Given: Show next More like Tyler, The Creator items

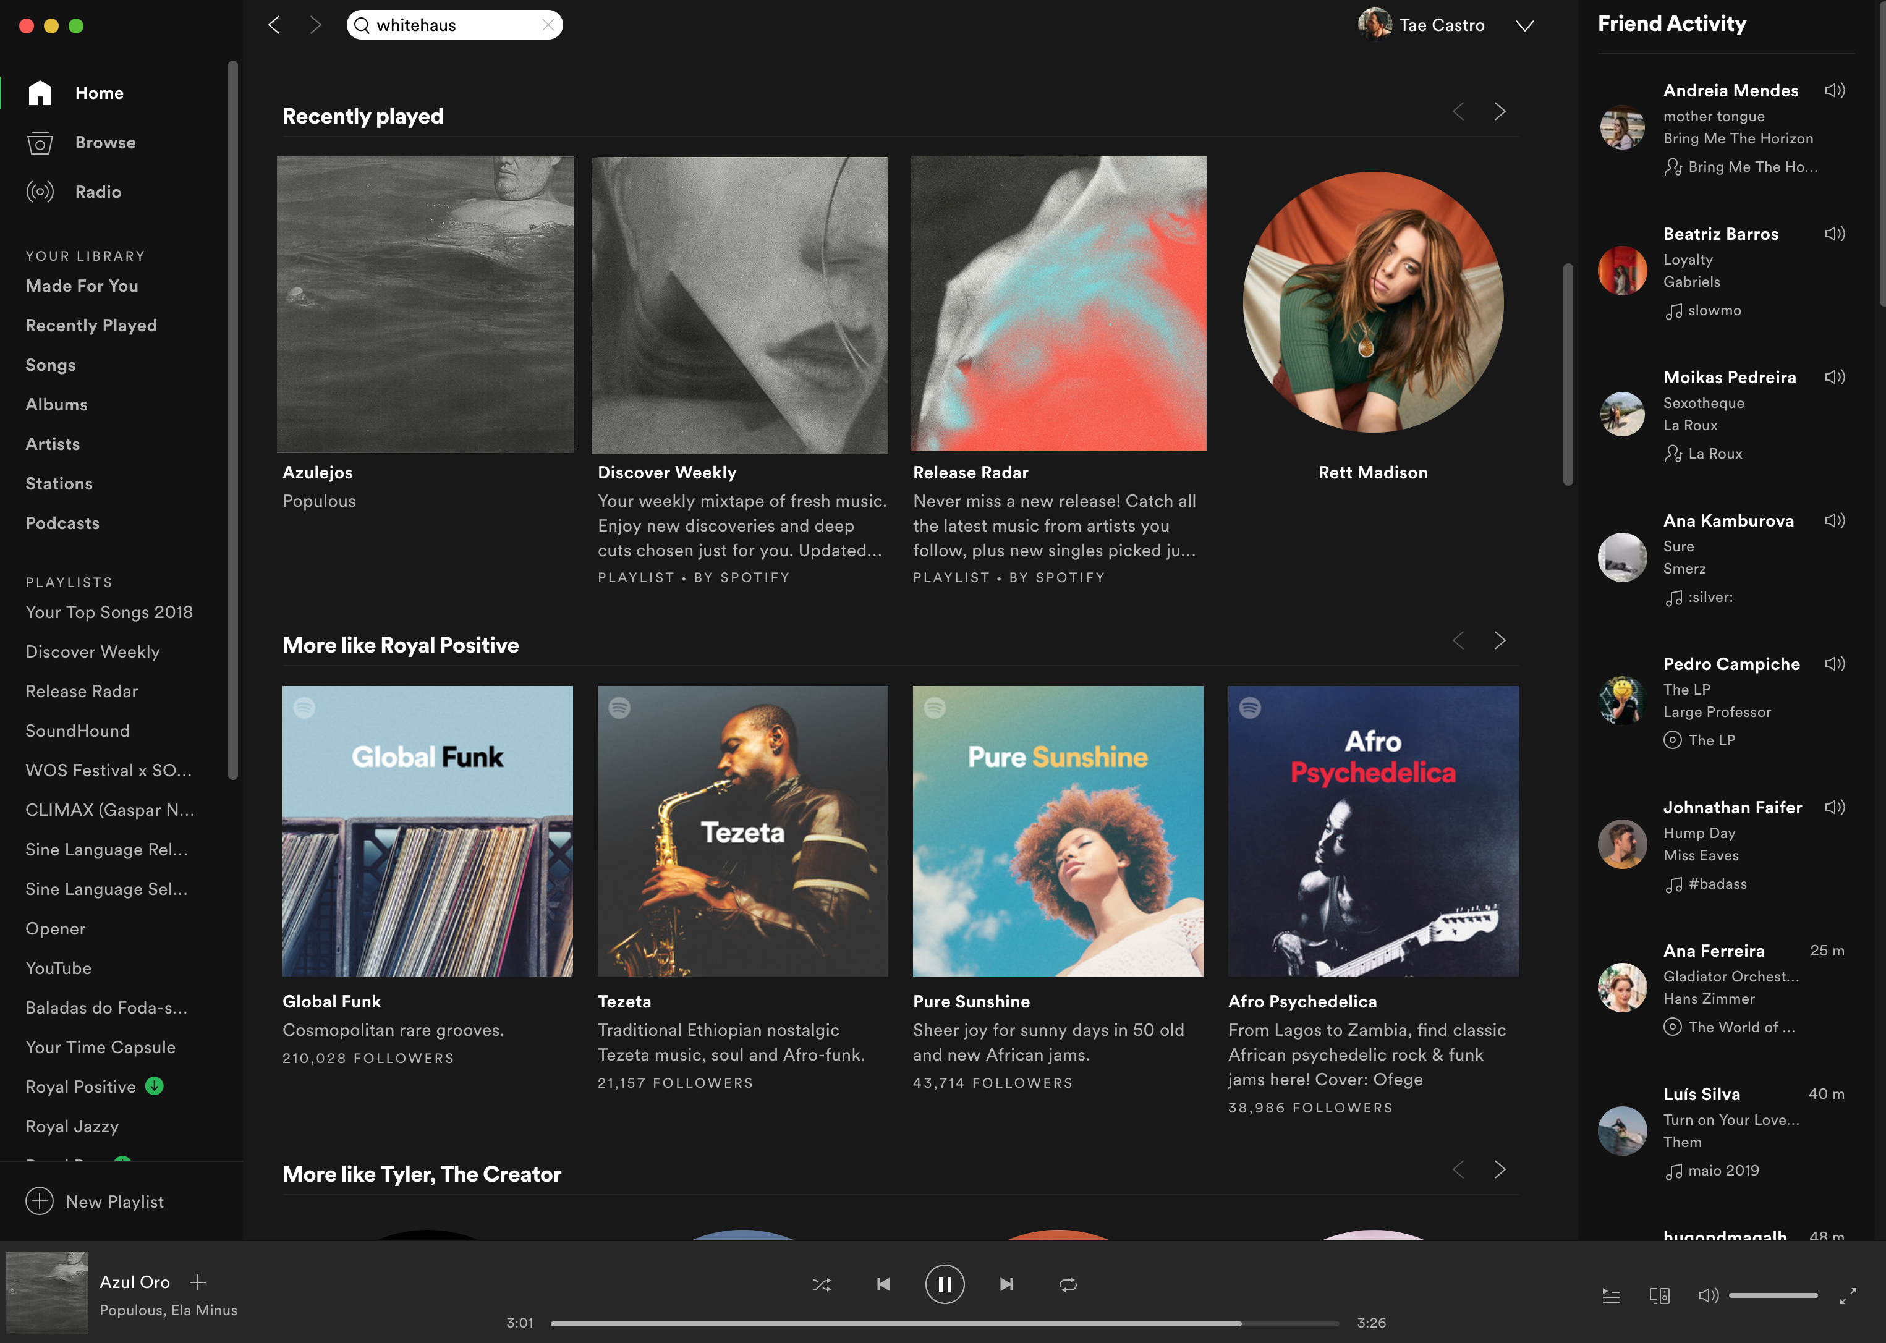Looking at the screenshot, I should tap(1500, 1170).
